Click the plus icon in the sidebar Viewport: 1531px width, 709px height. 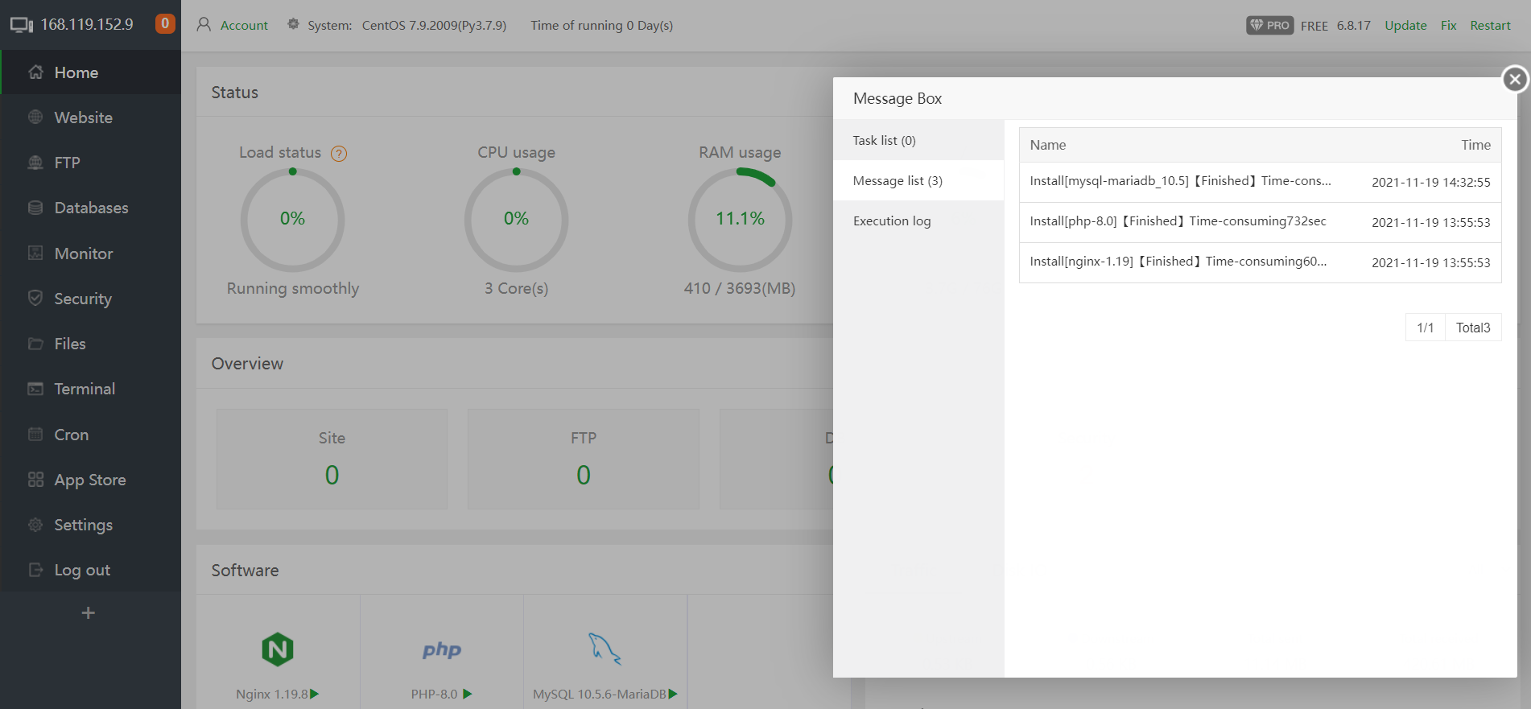(89, 613)
